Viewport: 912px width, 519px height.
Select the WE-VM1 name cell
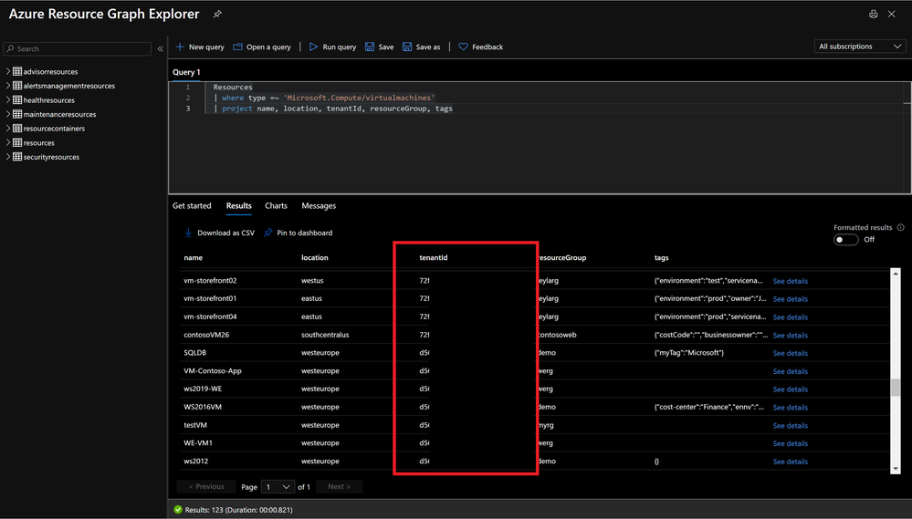coord(198,443)
